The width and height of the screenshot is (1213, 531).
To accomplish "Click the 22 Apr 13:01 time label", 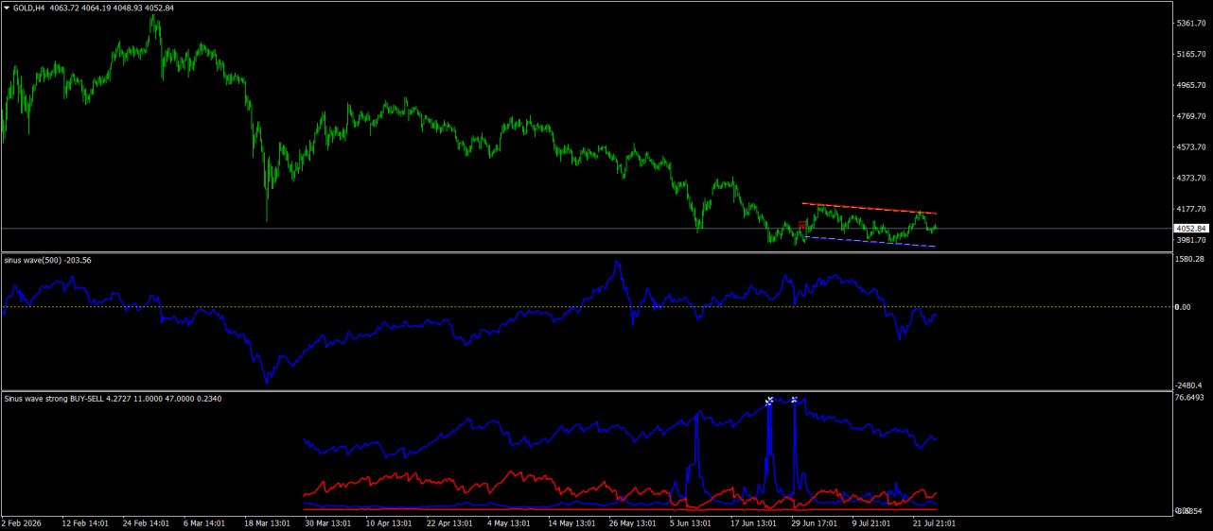I will coord(448,522).
